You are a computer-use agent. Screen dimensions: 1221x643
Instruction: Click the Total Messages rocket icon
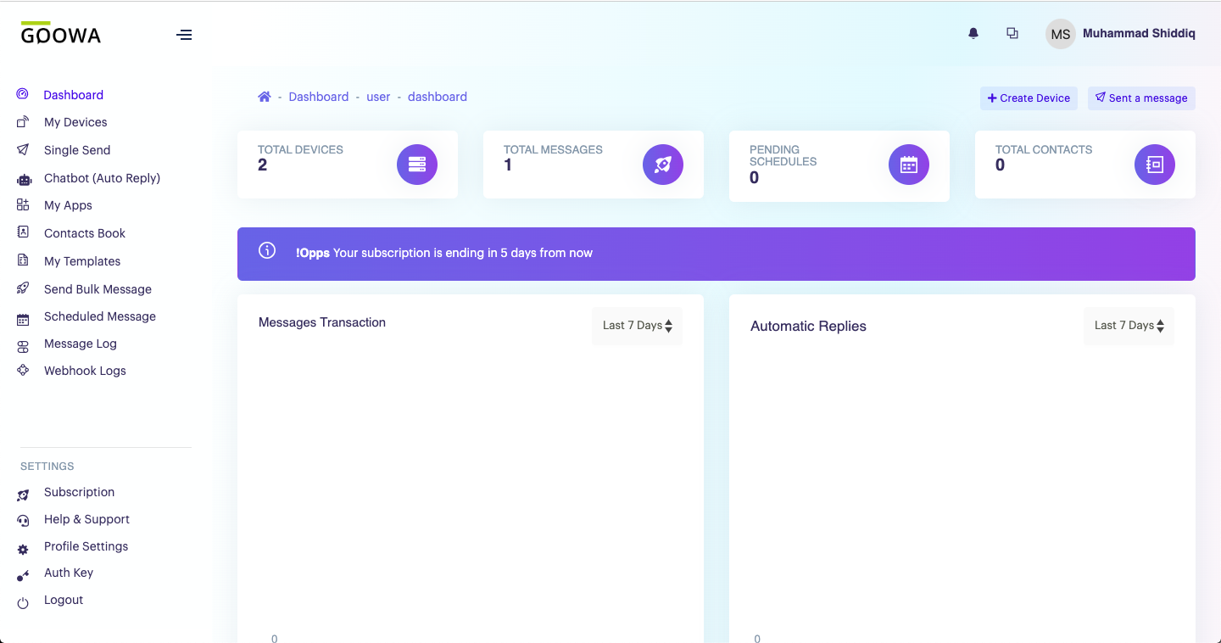[663, 165]
